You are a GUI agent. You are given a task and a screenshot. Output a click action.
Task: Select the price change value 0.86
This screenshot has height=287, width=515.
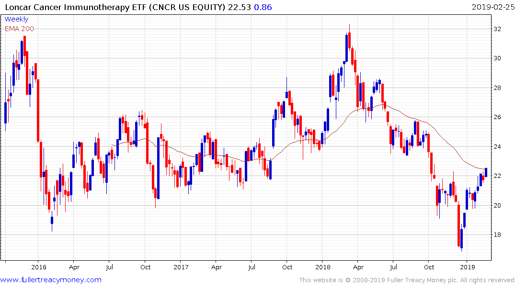point(263,7)
